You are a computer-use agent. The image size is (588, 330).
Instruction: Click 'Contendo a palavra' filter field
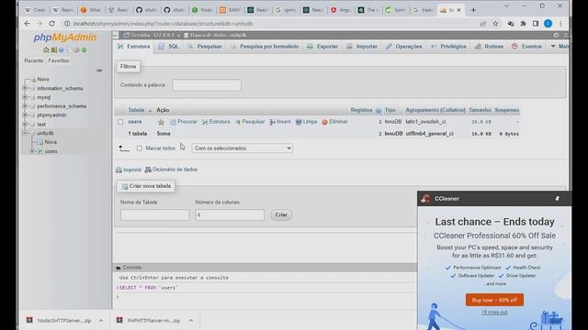207,85
